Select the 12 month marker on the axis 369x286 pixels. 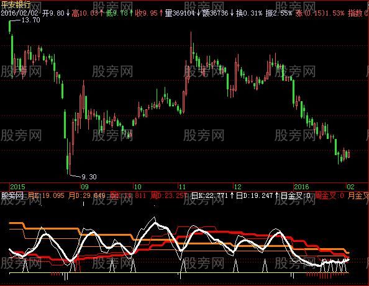coord(238,187)
